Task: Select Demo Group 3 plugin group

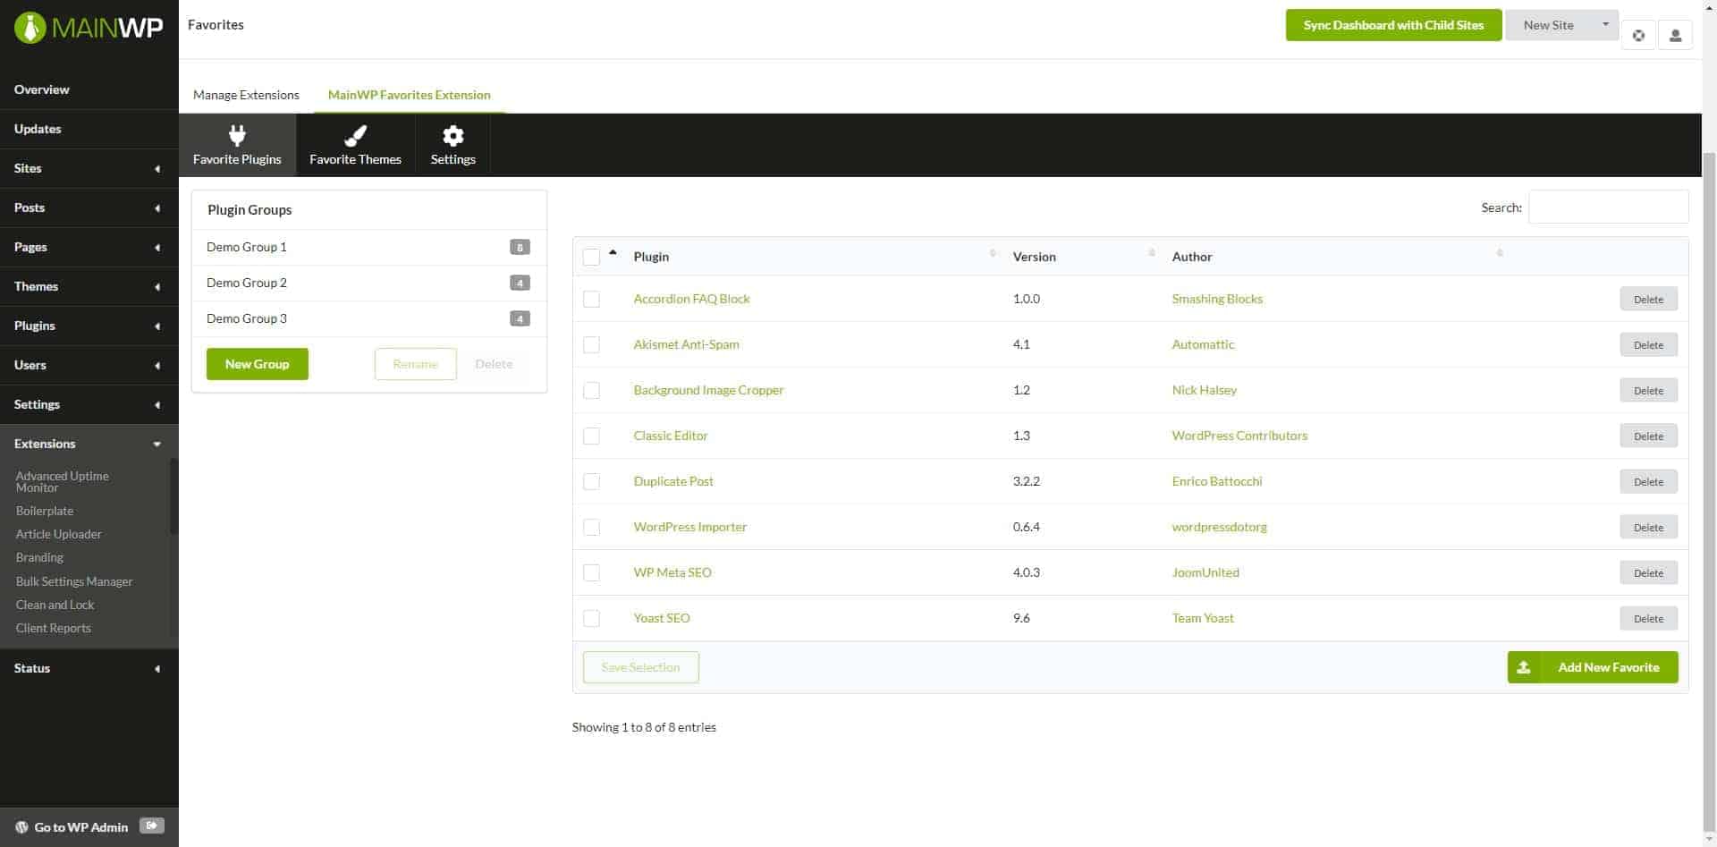Action: [x=368, y=318]
